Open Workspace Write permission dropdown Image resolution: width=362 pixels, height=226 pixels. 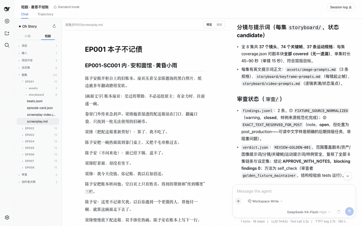click(265, 201)
